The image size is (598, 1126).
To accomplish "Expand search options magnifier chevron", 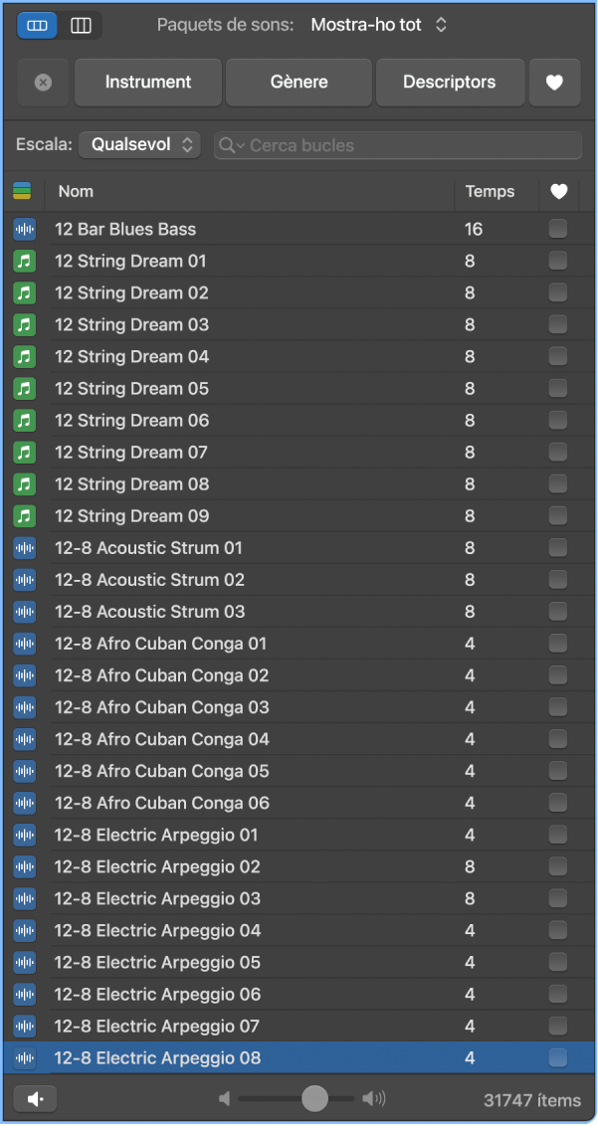I will click(x=232, y=146).
